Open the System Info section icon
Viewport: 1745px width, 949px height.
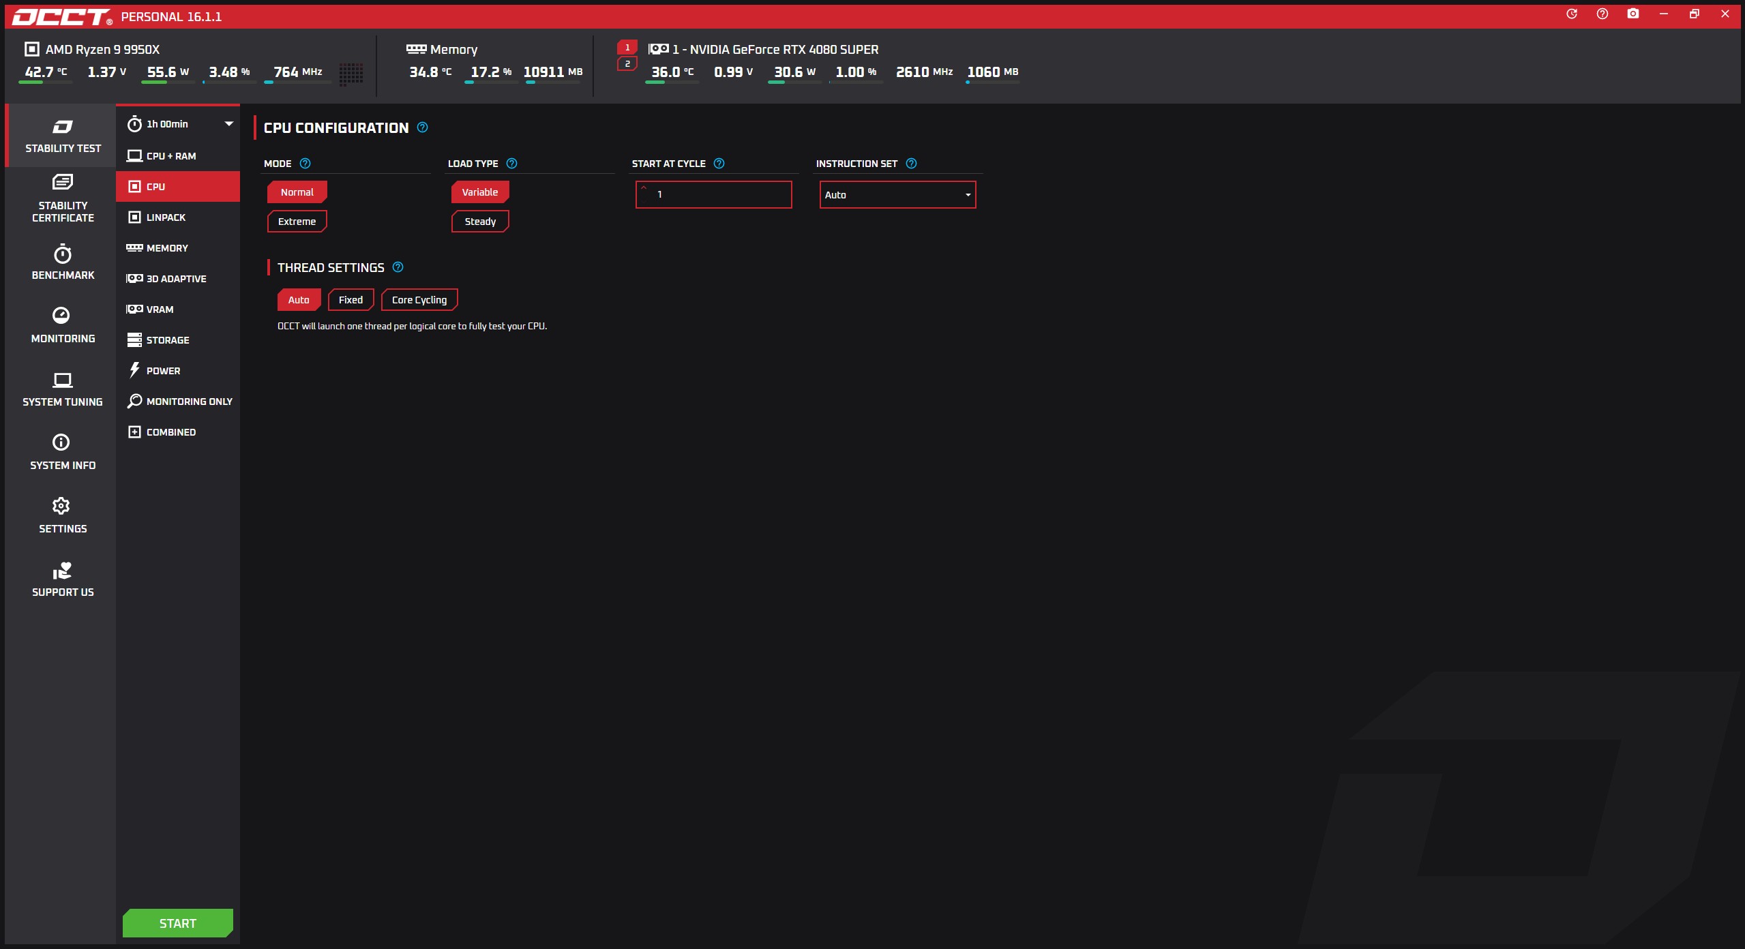(61, 442)
